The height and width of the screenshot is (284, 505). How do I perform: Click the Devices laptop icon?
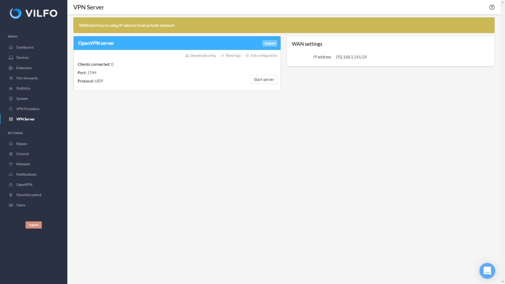(x=11, y=58)
